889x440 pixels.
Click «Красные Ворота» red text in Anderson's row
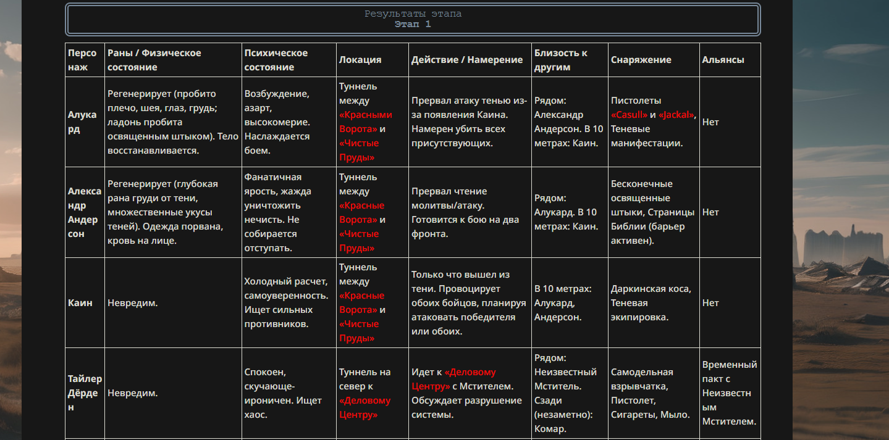361,212
